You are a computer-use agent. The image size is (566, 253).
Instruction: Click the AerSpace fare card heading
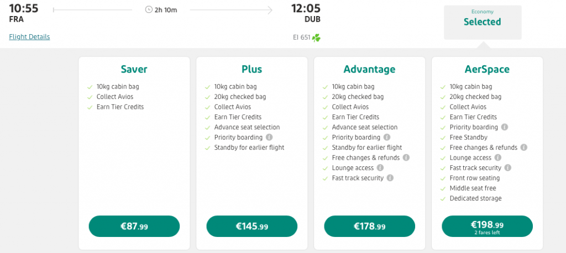point(487,70)
